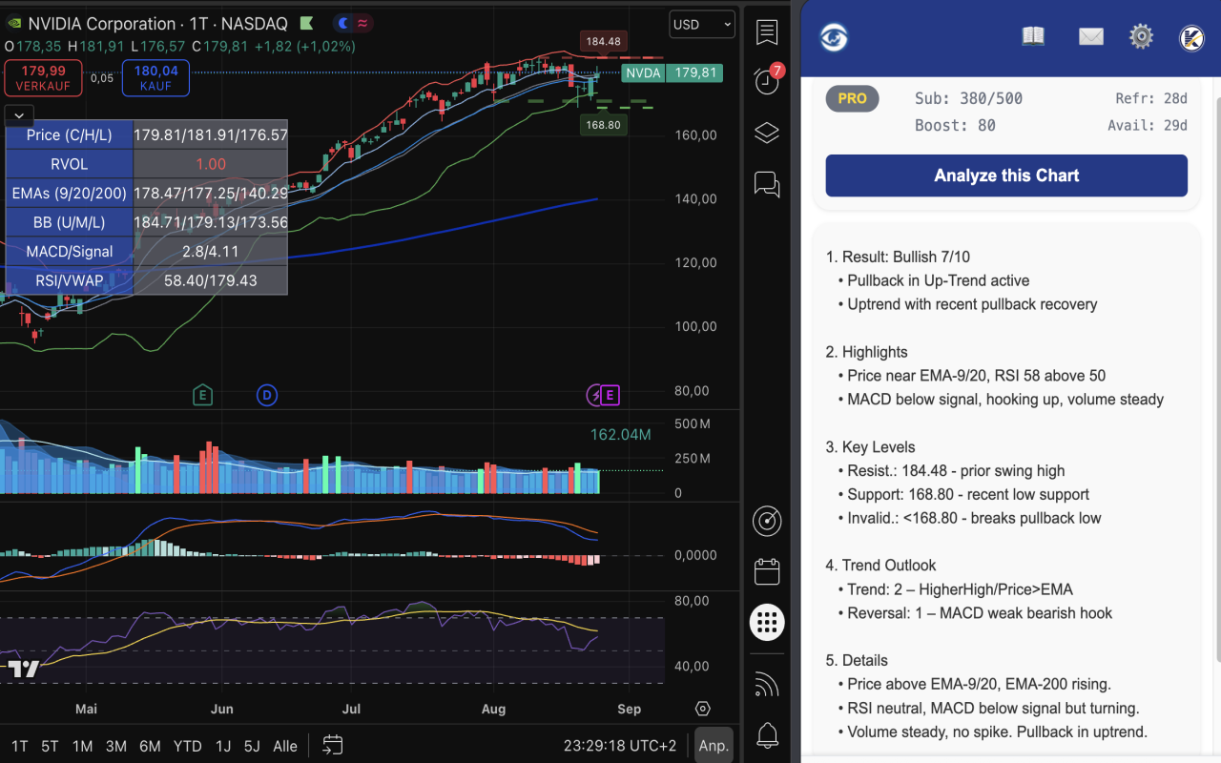
Task: Open the calendar icon in sidebar
Action: [x=767, y=571]
